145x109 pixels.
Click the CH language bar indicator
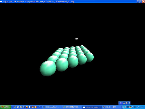click(121, 103)
